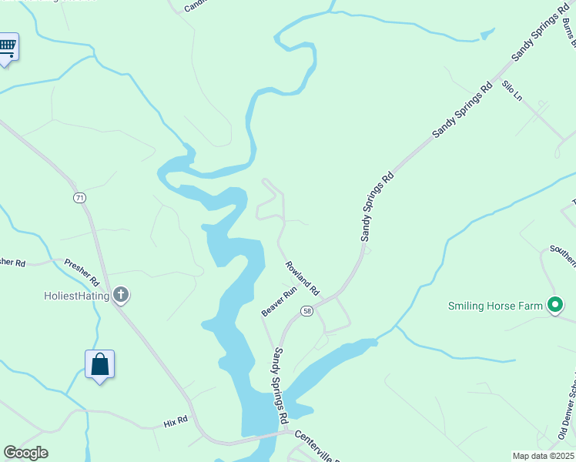Open the HoliestHating church pin
The image size is (576, 462).
121,295
